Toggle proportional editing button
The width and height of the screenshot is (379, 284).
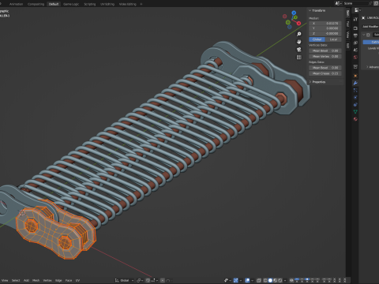click(163, 280)
